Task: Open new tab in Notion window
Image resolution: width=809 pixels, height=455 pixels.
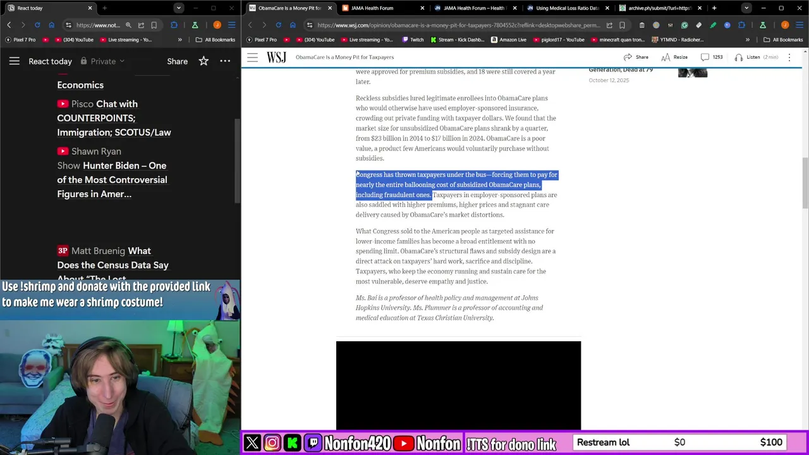Action: coord(104,8)
